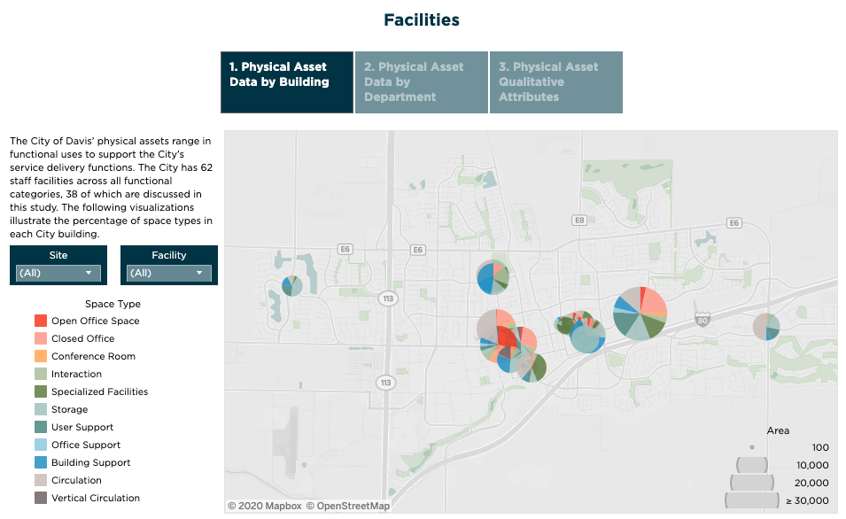Click the ≥ 30,000 area legend label
Screen dimensions: 846x519
[x=807, y=500]
